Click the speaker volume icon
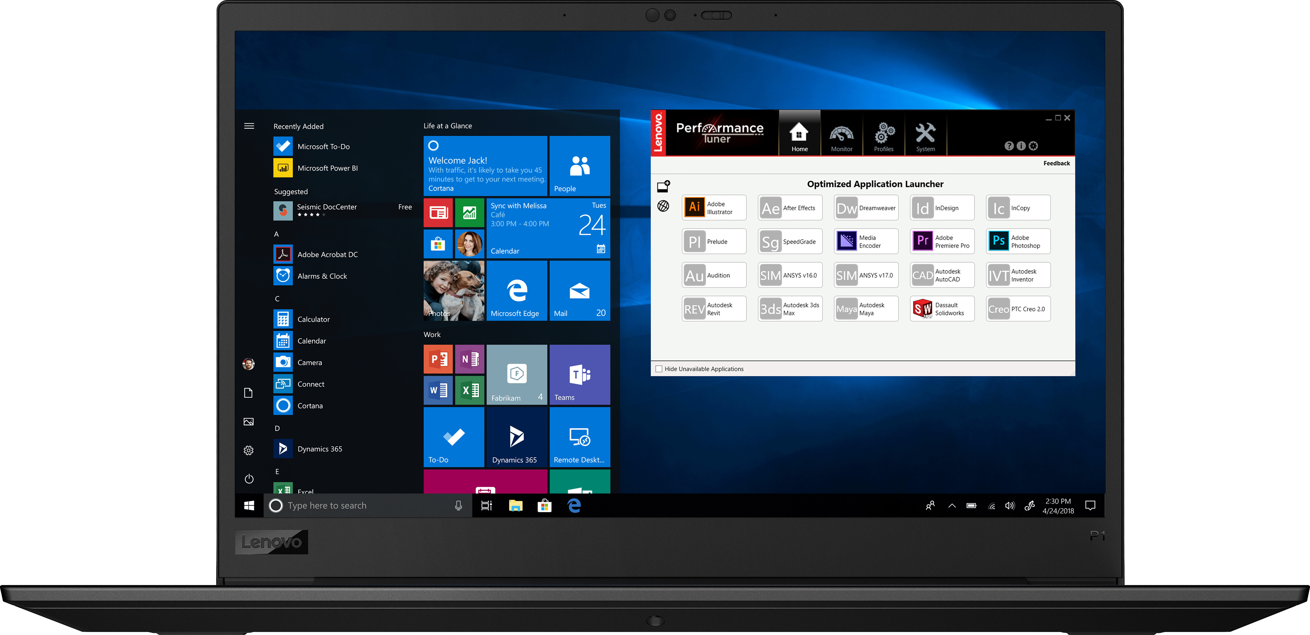 [x=1009, y=505]
